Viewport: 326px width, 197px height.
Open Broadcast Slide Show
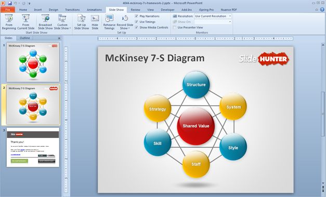(45, 22)
